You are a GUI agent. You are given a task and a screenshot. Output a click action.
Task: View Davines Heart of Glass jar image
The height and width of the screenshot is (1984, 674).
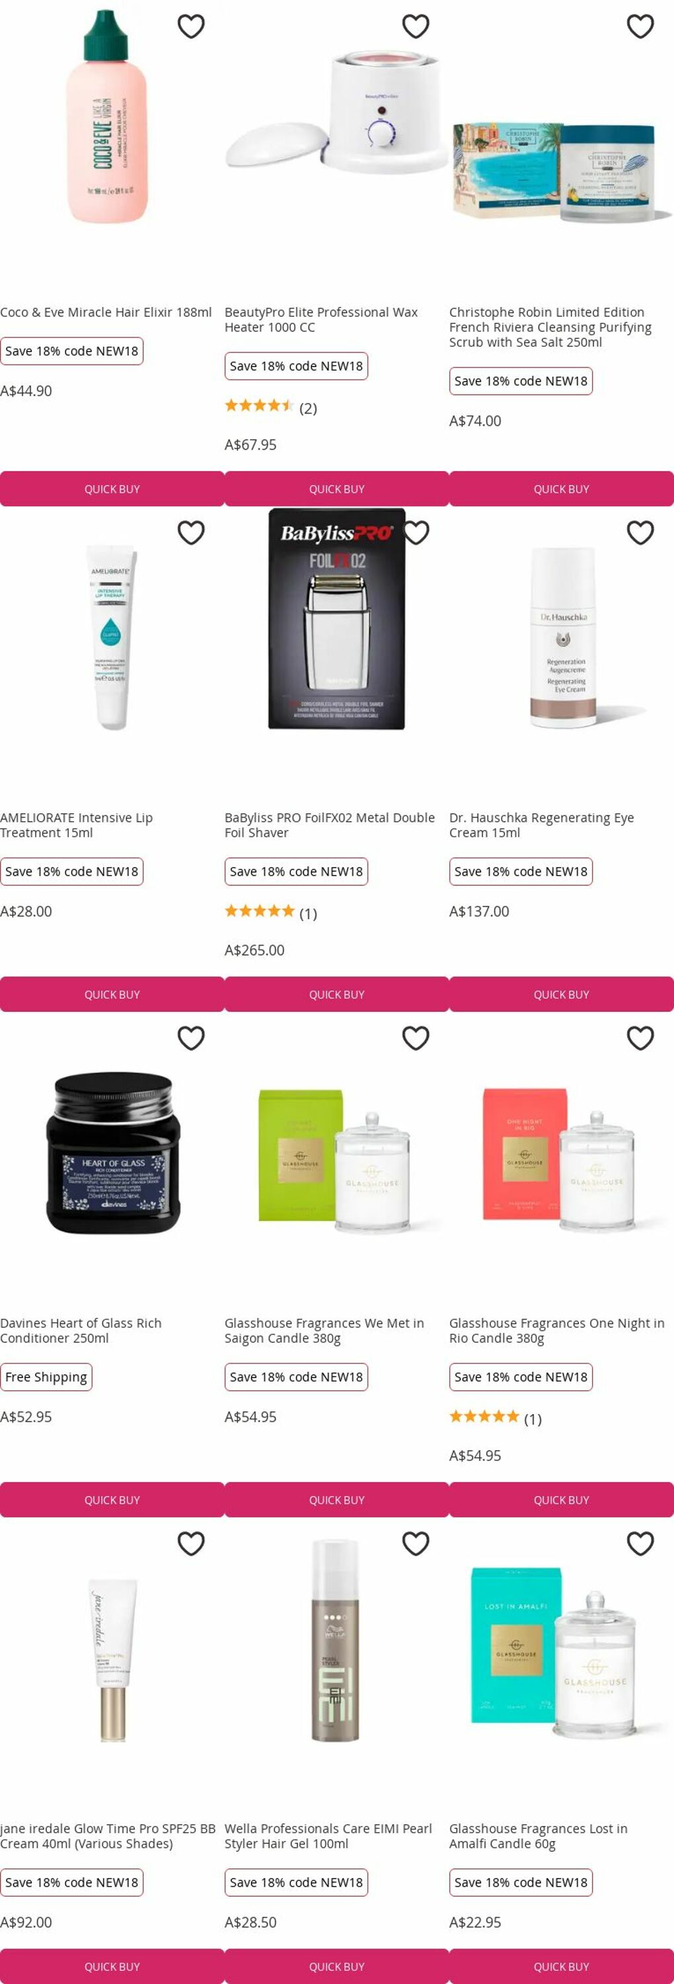click(x=112, y=1152)
